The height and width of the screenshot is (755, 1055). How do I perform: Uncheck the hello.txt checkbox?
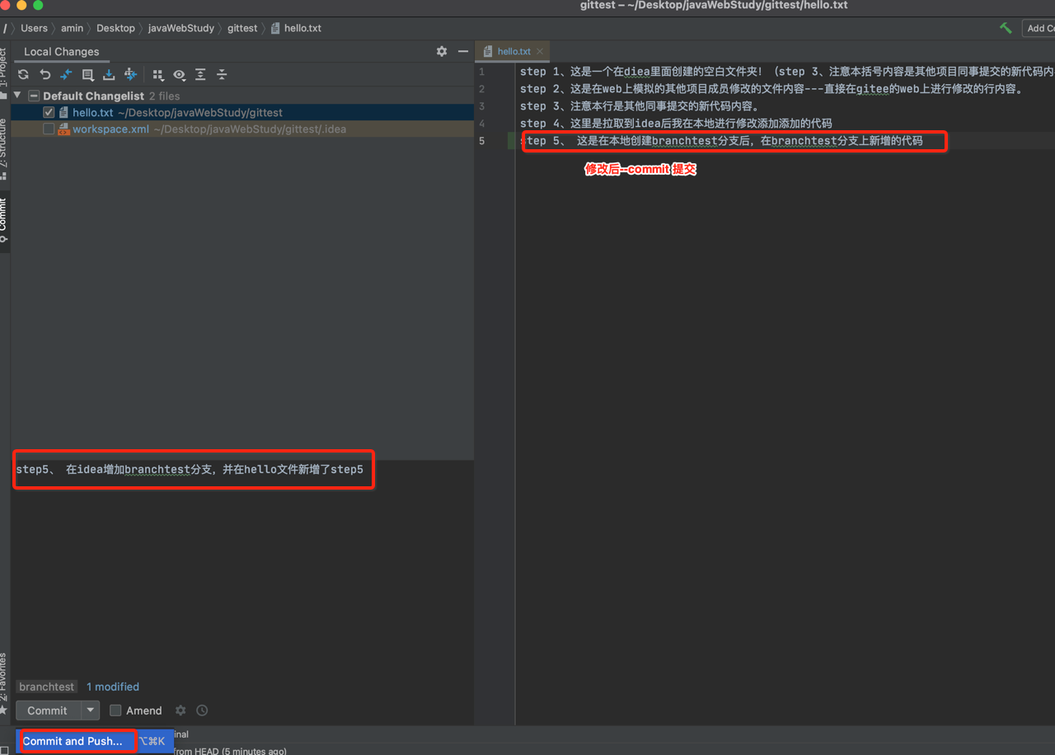pyautogui.click(x=49, y=112)
